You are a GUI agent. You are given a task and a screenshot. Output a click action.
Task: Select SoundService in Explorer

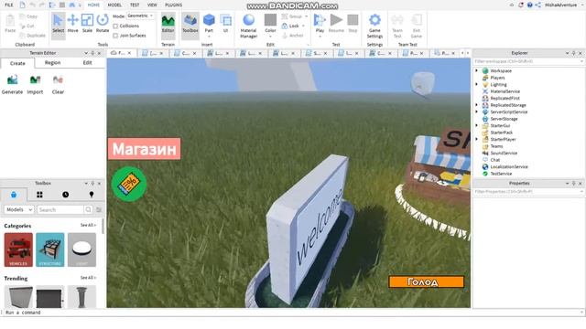(504, 153)
